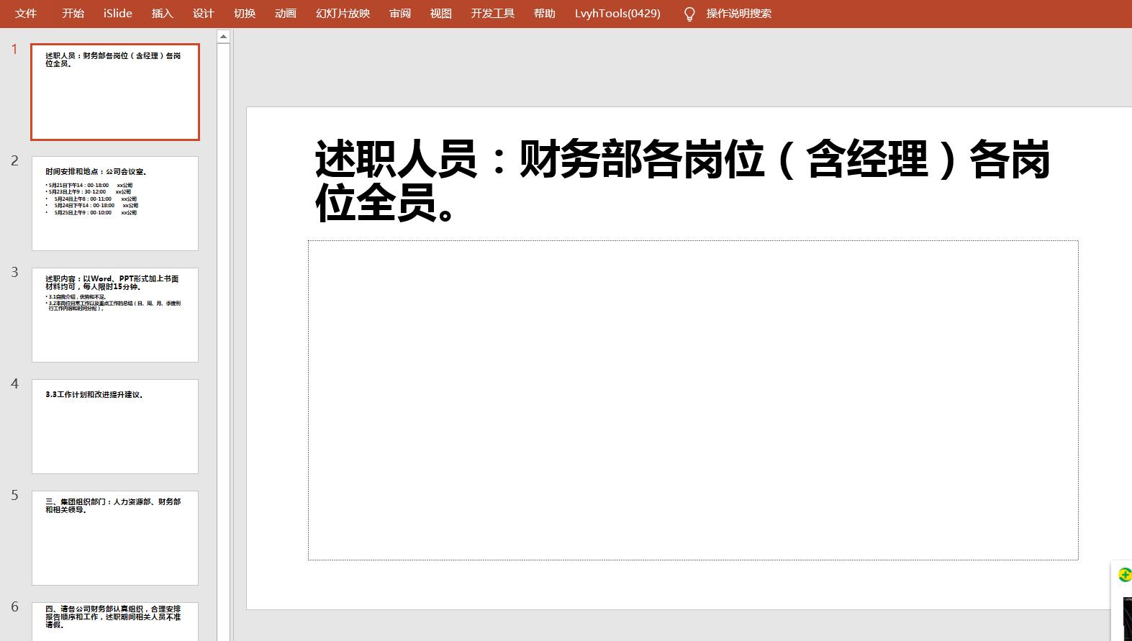
Task: Select slide 1 thumbnail 述职人员
Action: point(115,92)
